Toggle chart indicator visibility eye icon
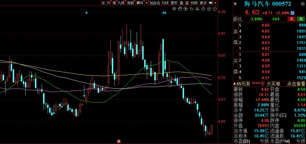The height and width of the screenshot is (144, 306). point(174,9)
